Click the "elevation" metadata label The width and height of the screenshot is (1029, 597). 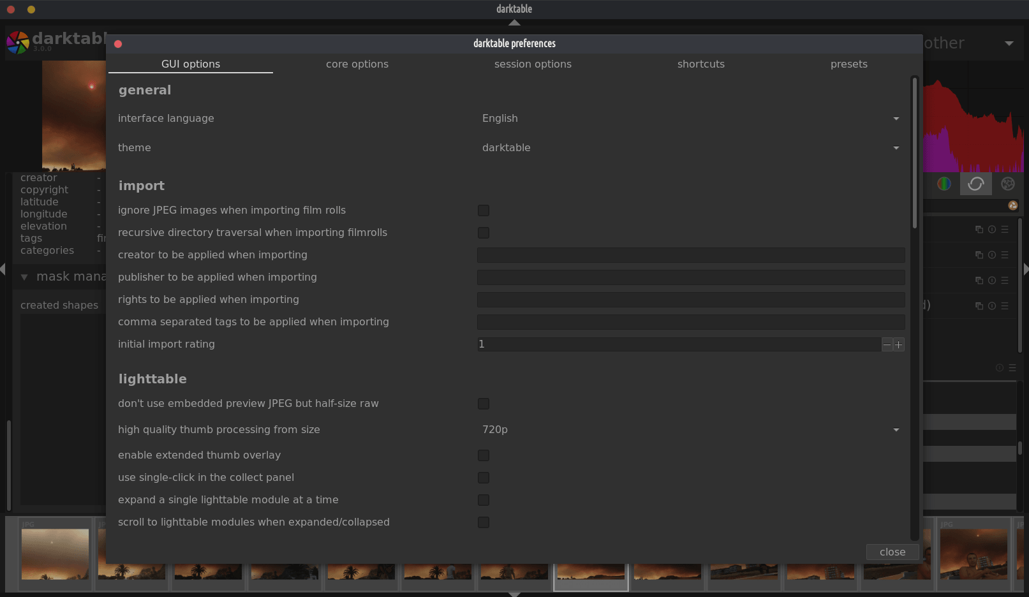(43, 226)
